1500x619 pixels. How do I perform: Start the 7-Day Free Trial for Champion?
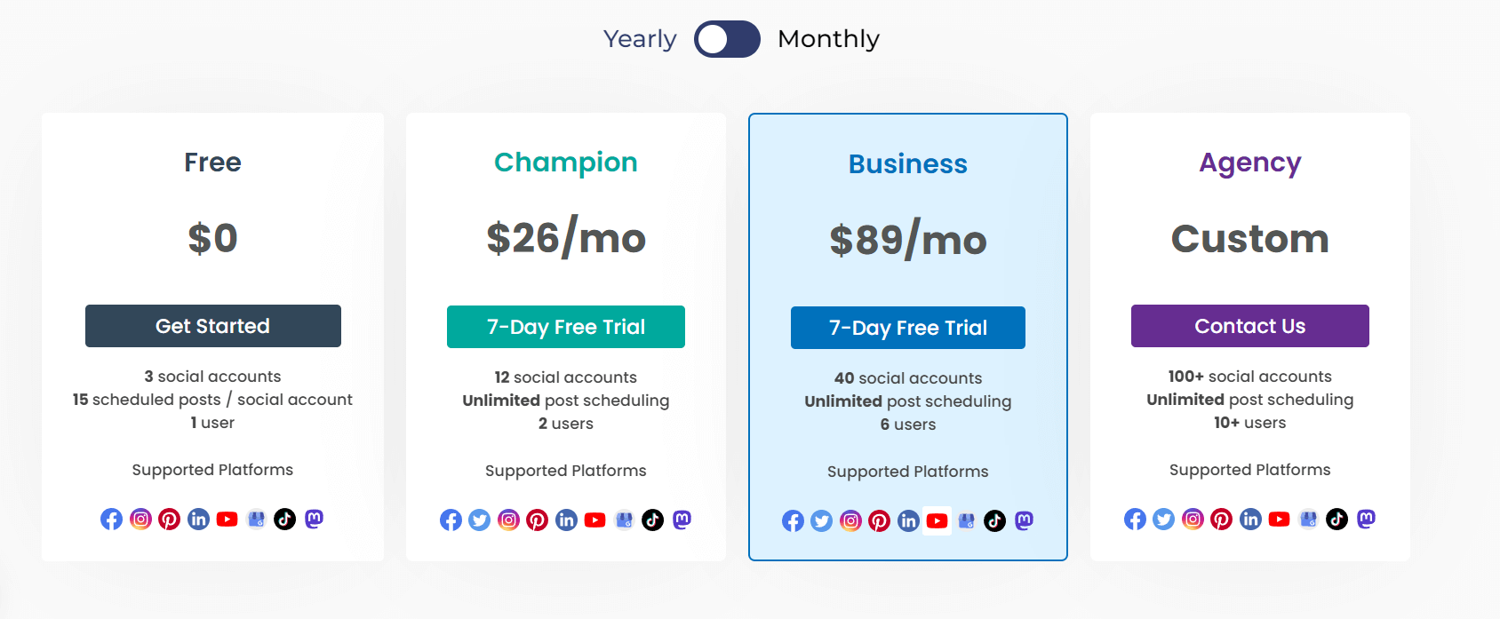point(566,327)
